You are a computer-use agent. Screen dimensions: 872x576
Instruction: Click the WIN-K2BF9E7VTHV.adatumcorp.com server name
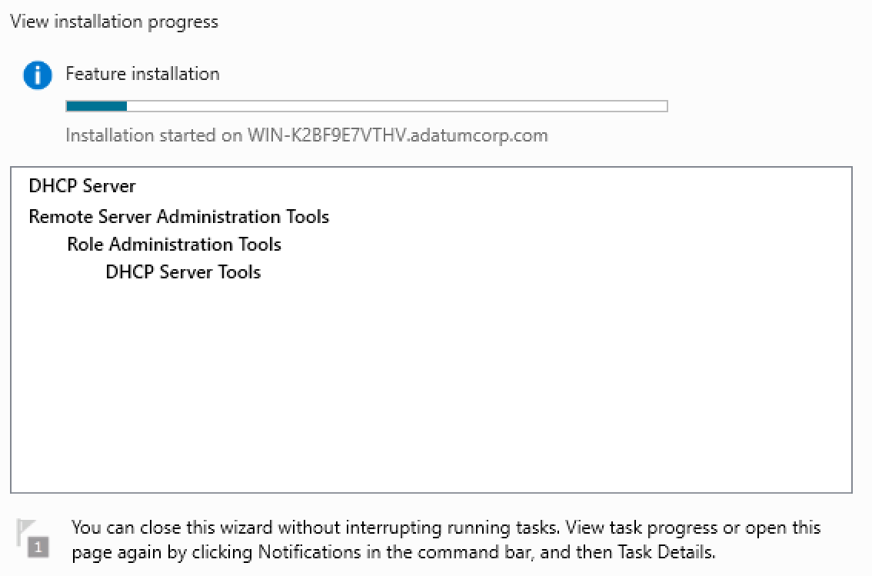coord(398,136)
